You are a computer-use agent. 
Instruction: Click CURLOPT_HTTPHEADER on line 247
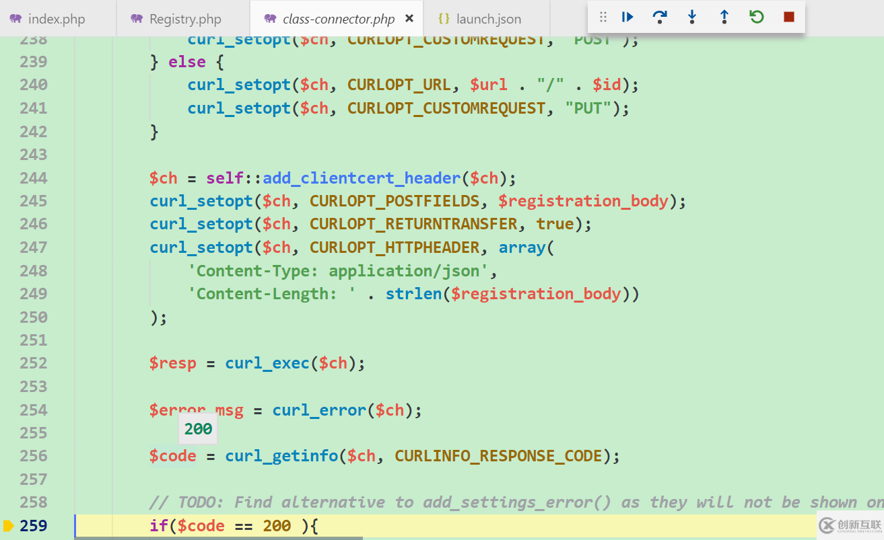(395, 247)
